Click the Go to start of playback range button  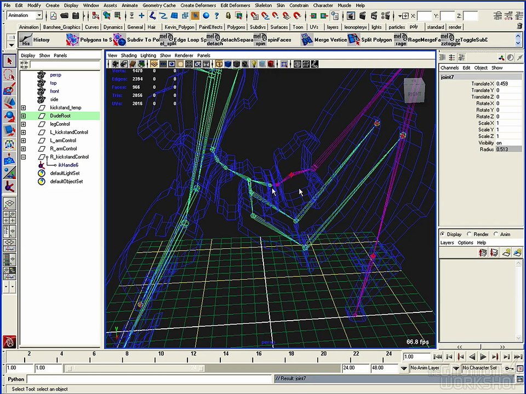coord(438,357)
